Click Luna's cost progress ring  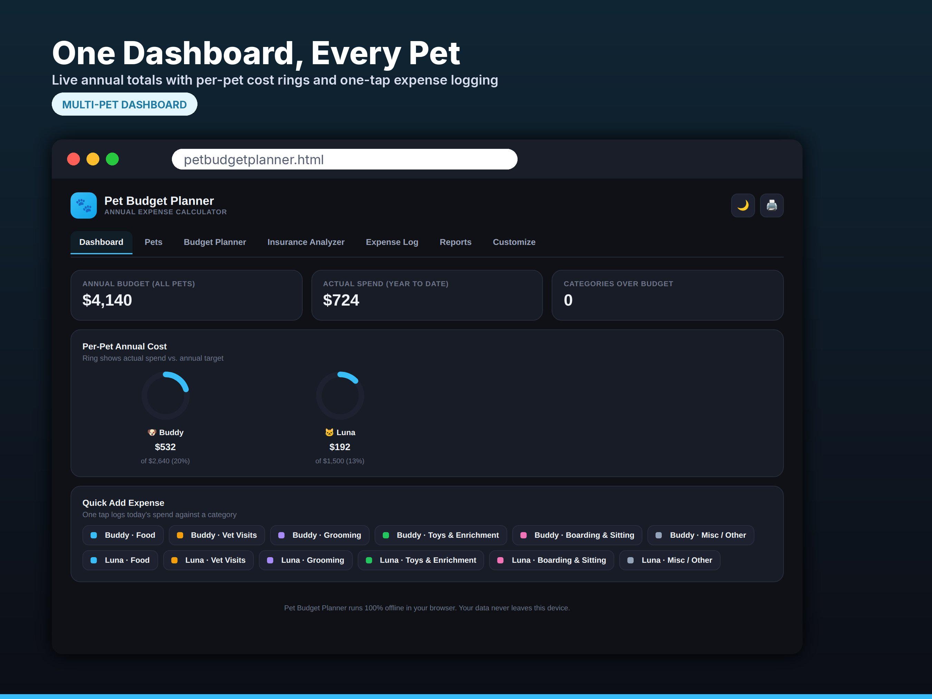[x=340, y=396]
